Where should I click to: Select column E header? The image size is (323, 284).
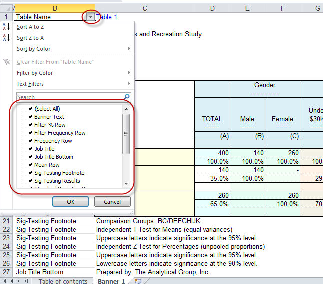[247, 8]
